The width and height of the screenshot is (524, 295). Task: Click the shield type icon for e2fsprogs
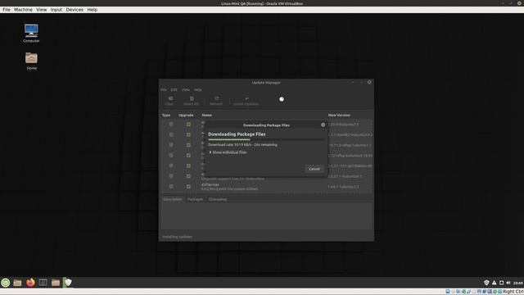click(x=171, y=187)
